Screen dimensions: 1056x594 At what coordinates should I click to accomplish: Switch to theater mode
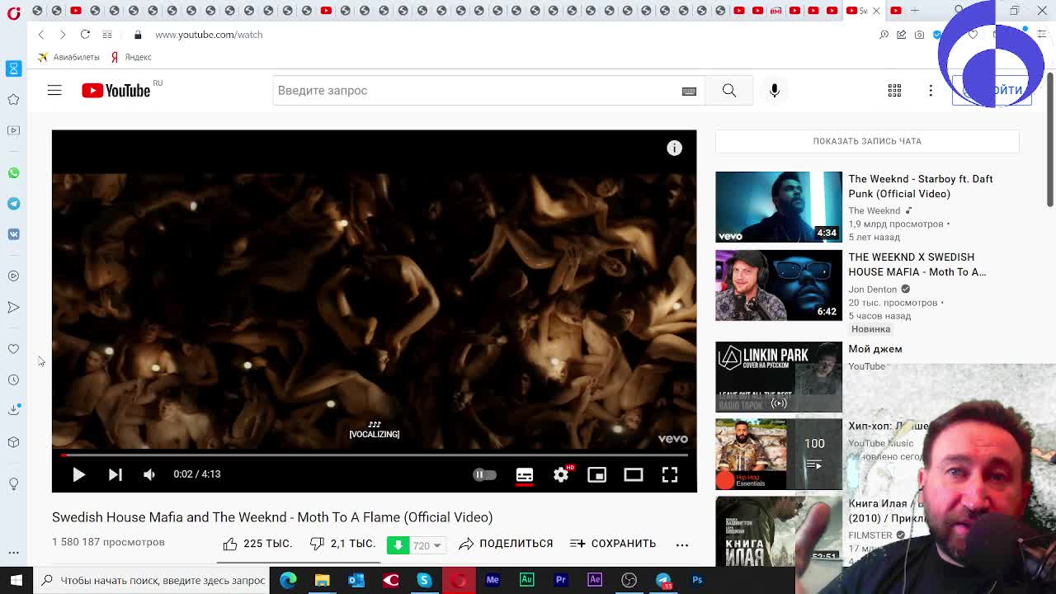[633, 474]
